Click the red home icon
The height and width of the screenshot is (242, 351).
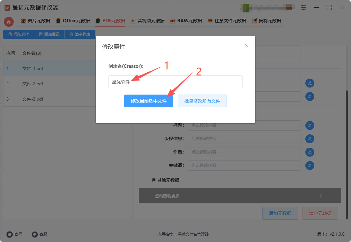pyautogui.click(x=9, y=22)
